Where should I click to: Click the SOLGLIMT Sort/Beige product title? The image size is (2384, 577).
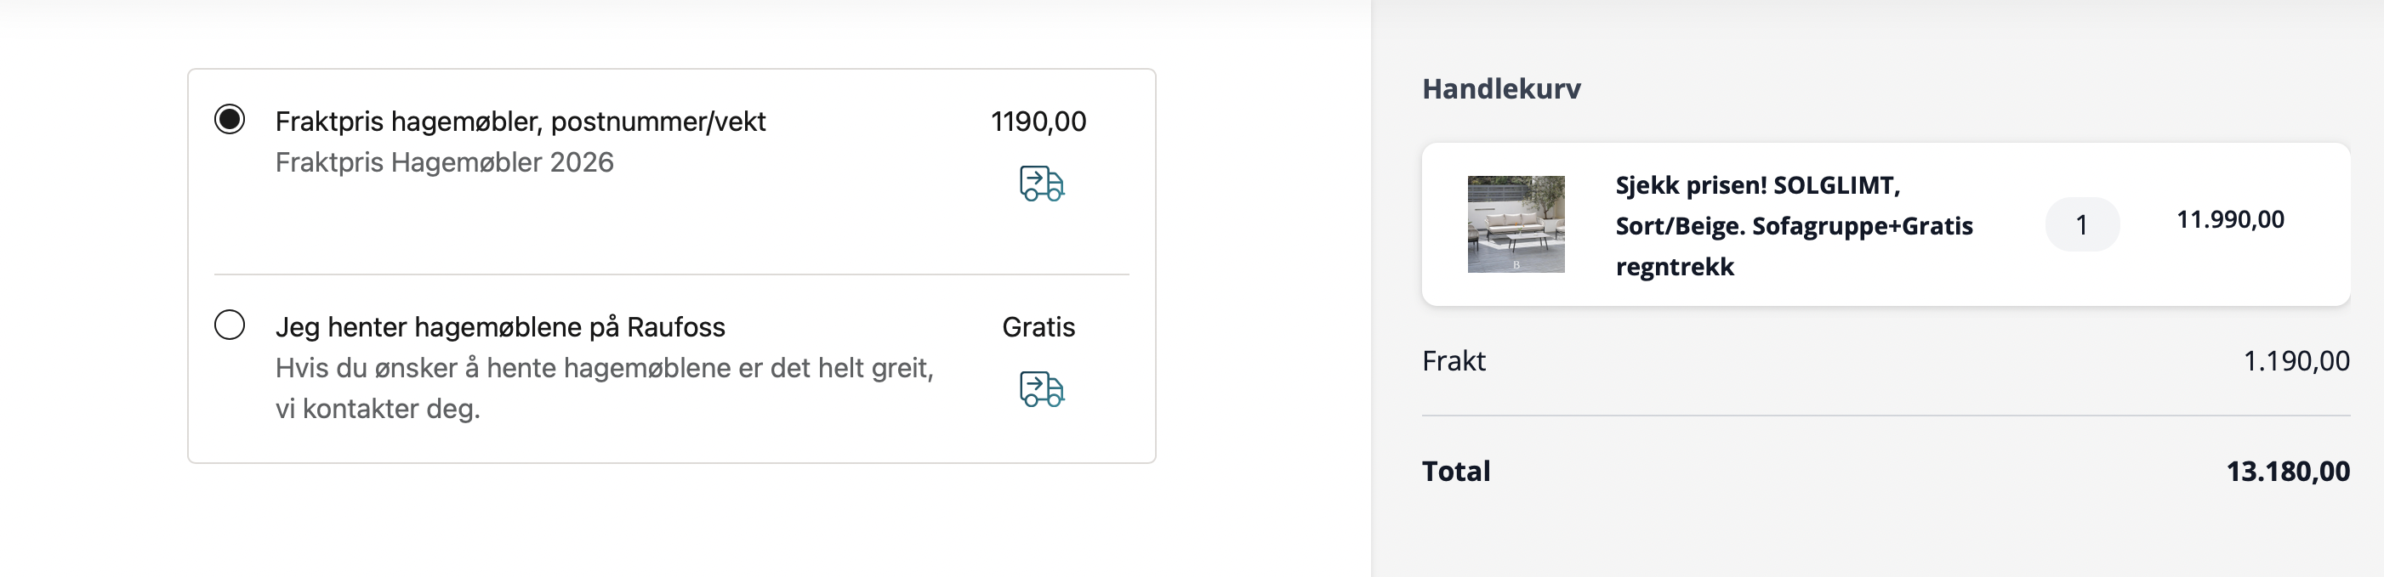pyautogui.click(x=1793, y=226)
